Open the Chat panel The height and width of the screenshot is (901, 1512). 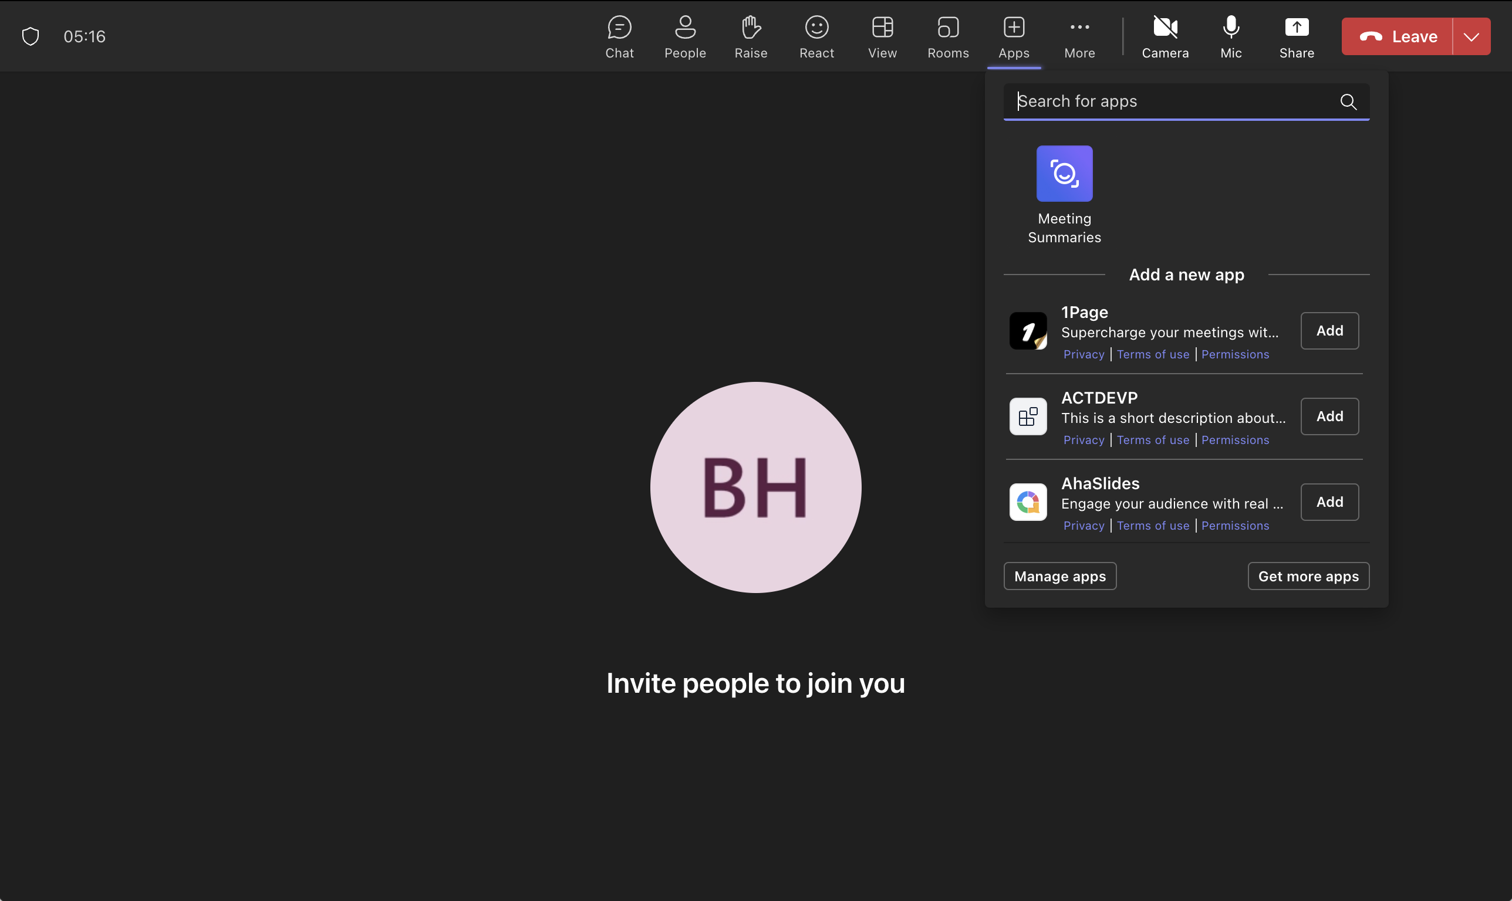tap(619, 36)
